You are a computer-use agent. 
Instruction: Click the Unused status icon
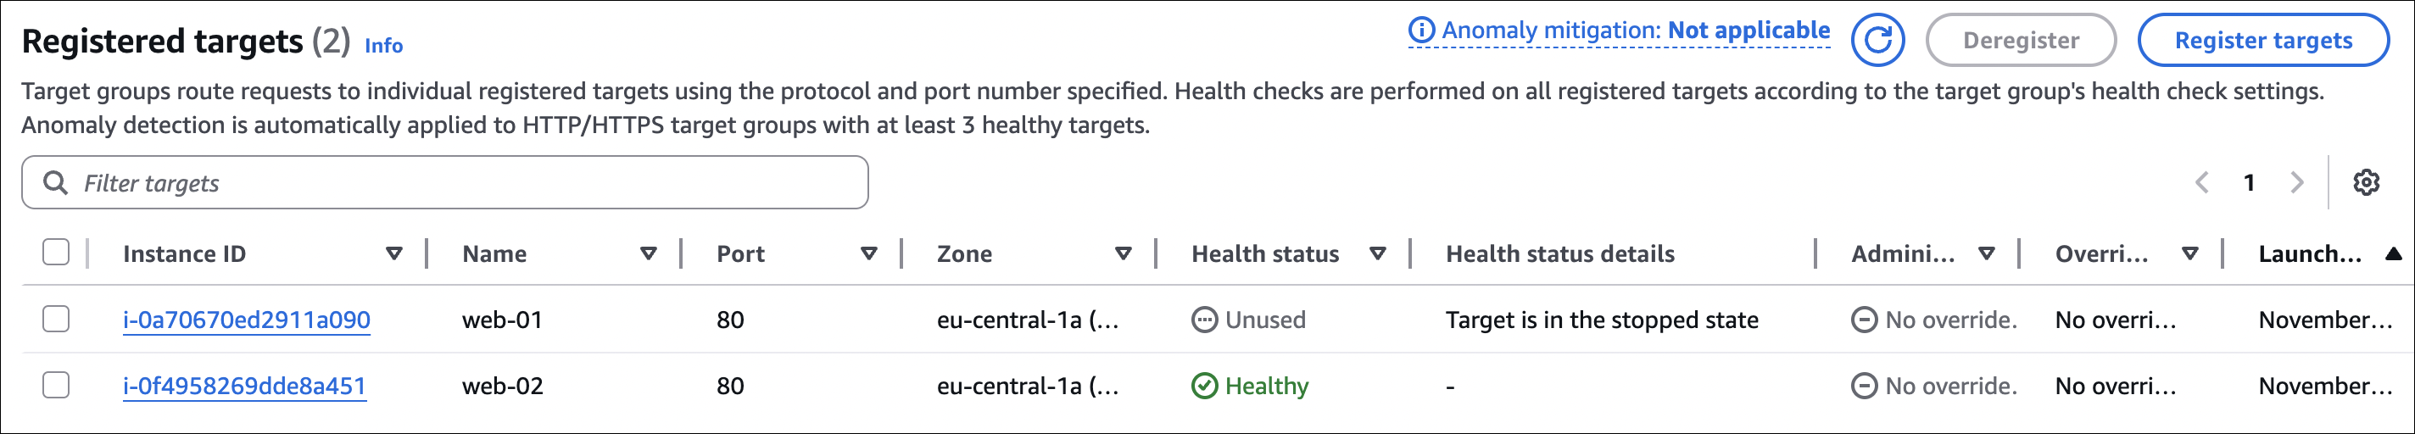(x=1204, y=320)
